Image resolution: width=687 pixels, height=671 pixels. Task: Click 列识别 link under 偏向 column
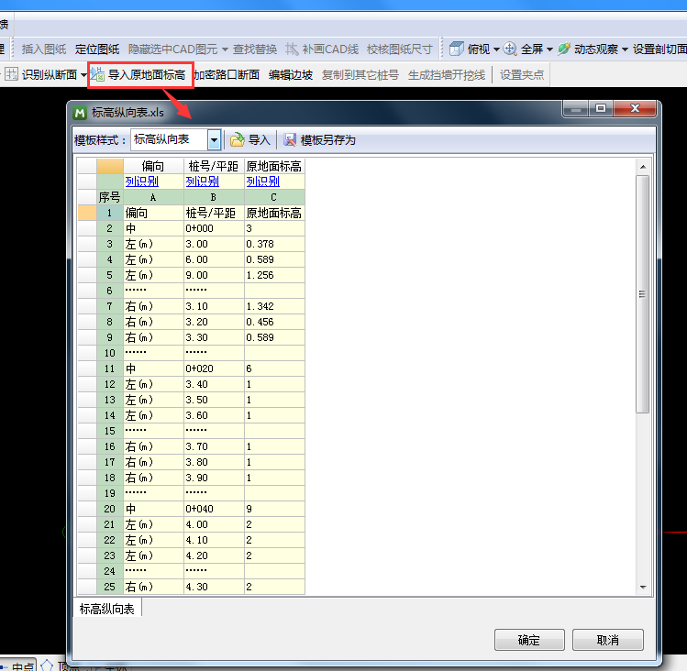pyautogui.click(x=141, y=181)
